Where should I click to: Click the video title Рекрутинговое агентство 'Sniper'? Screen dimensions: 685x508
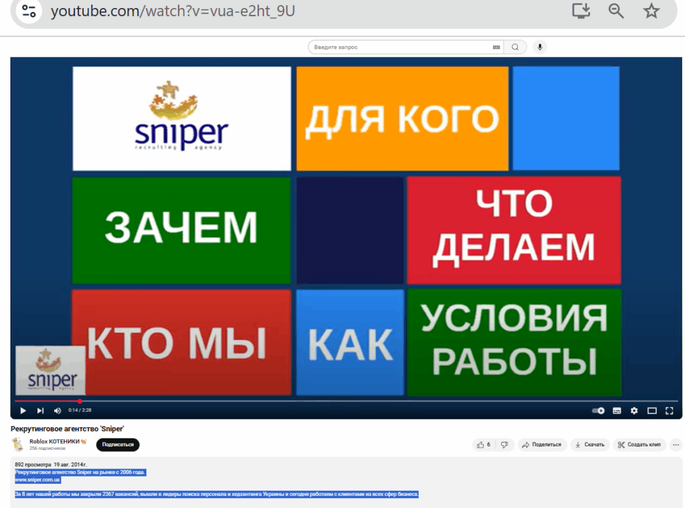click(x=68, y=429)
